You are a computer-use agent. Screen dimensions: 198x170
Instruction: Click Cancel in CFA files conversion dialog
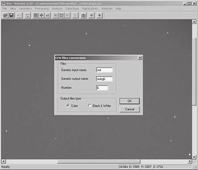coord(129,109)
